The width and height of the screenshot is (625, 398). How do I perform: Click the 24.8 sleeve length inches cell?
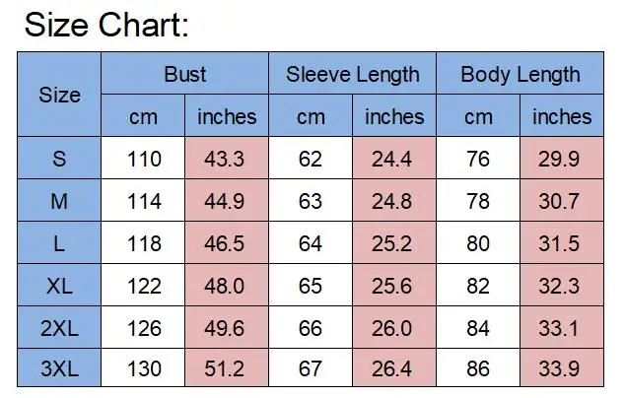pos(394,200)
